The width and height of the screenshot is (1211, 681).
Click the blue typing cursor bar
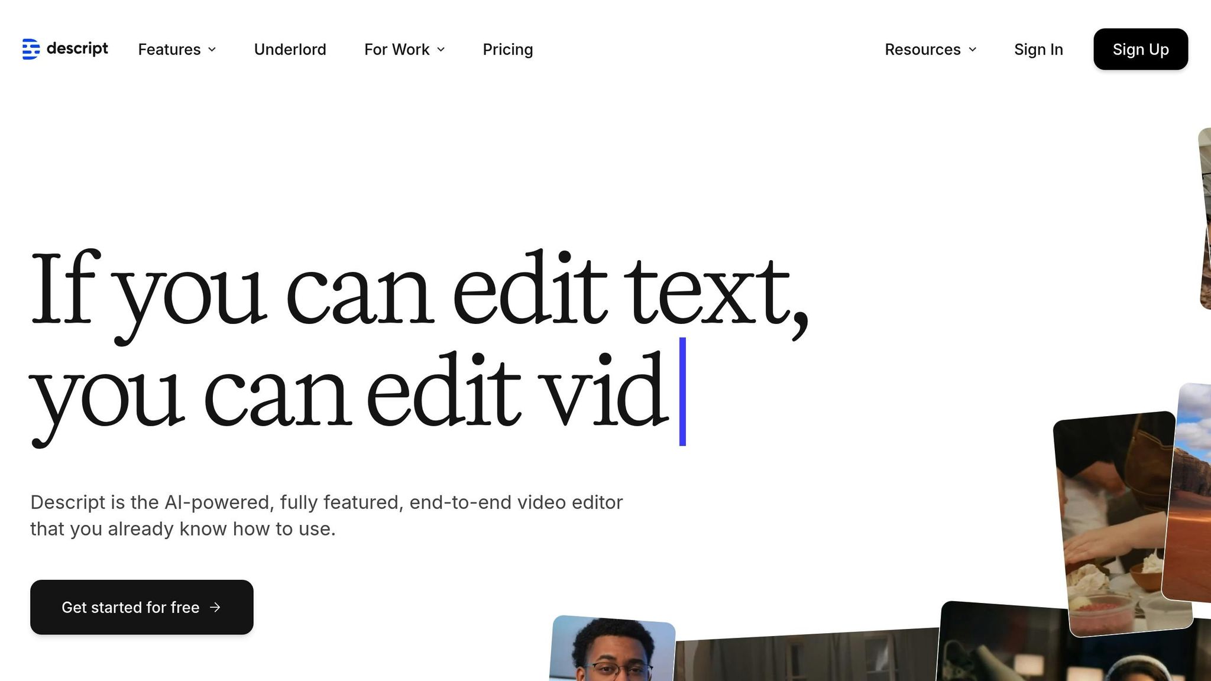click(682, 391)
